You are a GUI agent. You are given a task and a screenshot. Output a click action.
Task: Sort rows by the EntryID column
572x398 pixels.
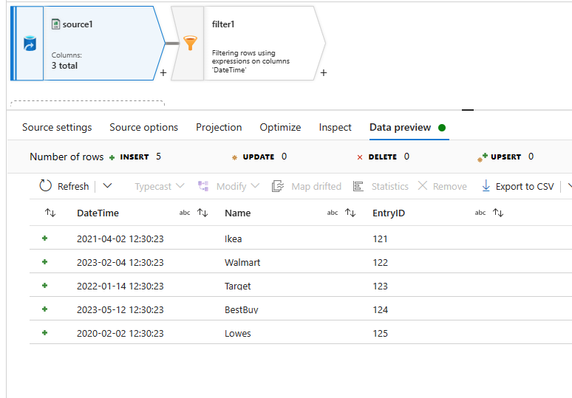click(498, 213)
